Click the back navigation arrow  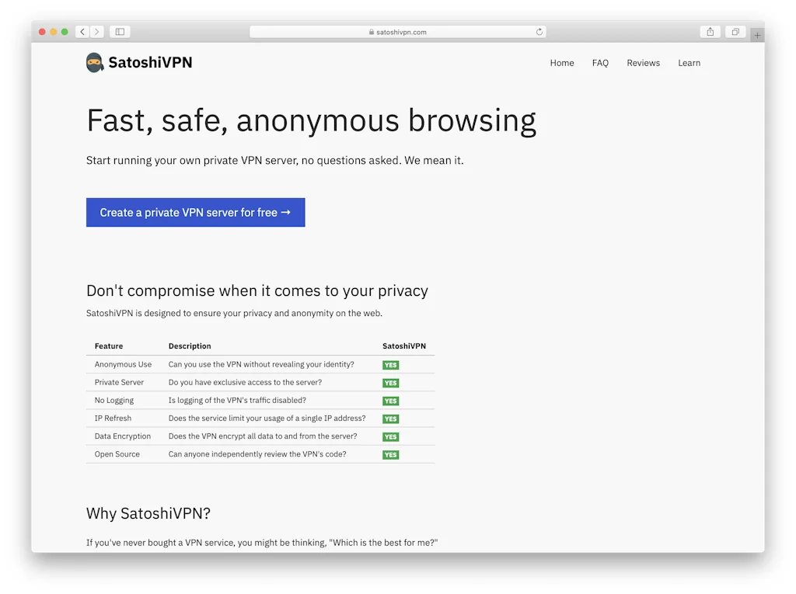[x=82, y=32]
